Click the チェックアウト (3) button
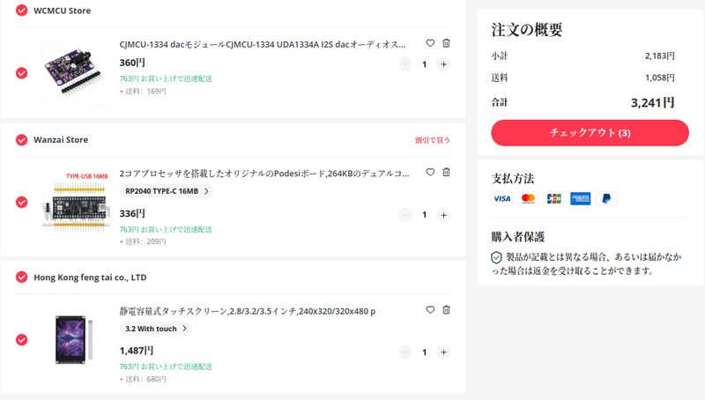 pyautogui.click(x=590, y=132)
